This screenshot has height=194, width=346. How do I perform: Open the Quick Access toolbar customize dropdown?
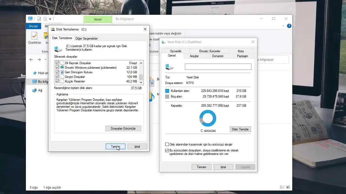tap(50, 19)
